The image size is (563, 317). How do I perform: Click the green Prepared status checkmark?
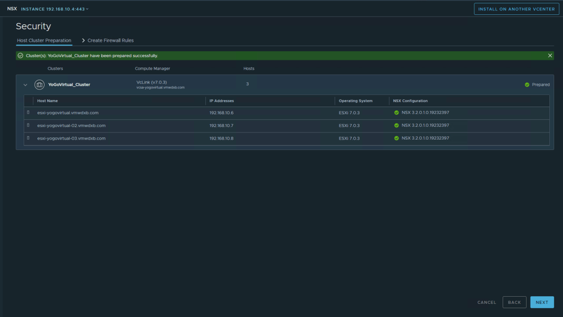click(527, 85)
